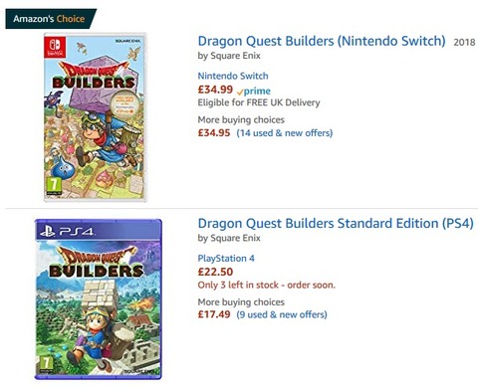The image size is (478, 389).
Task: Open the PlayStation 4 platform link
Action: click(226, 259)
